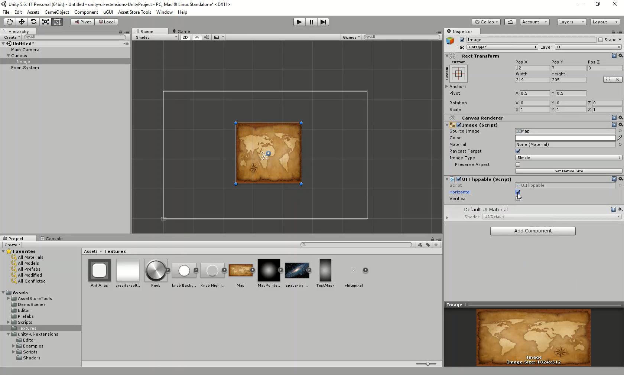
Task: Enable the Static checkbox
Action: click(600, 40)
